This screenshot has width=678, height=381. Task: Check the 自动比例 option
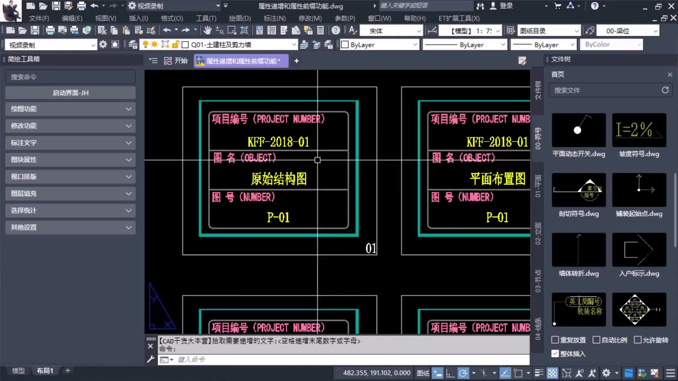596,340
